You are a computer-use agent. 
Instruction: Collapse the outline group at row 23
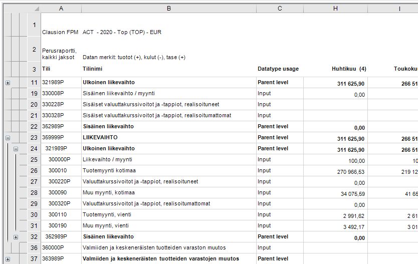click(x=8, y=138)
